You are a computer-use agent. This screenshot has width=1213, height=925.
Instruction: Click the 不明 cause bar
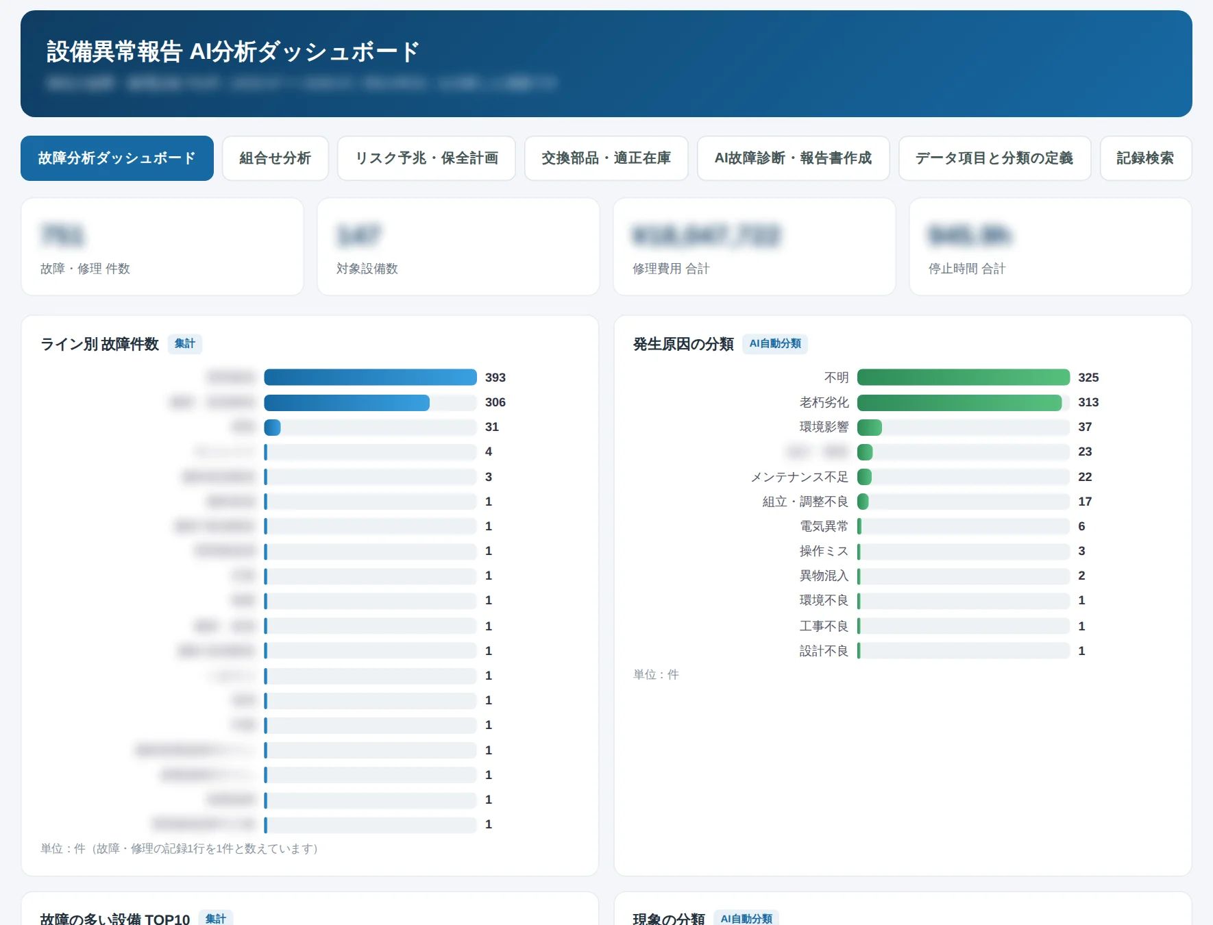(964, 378)
